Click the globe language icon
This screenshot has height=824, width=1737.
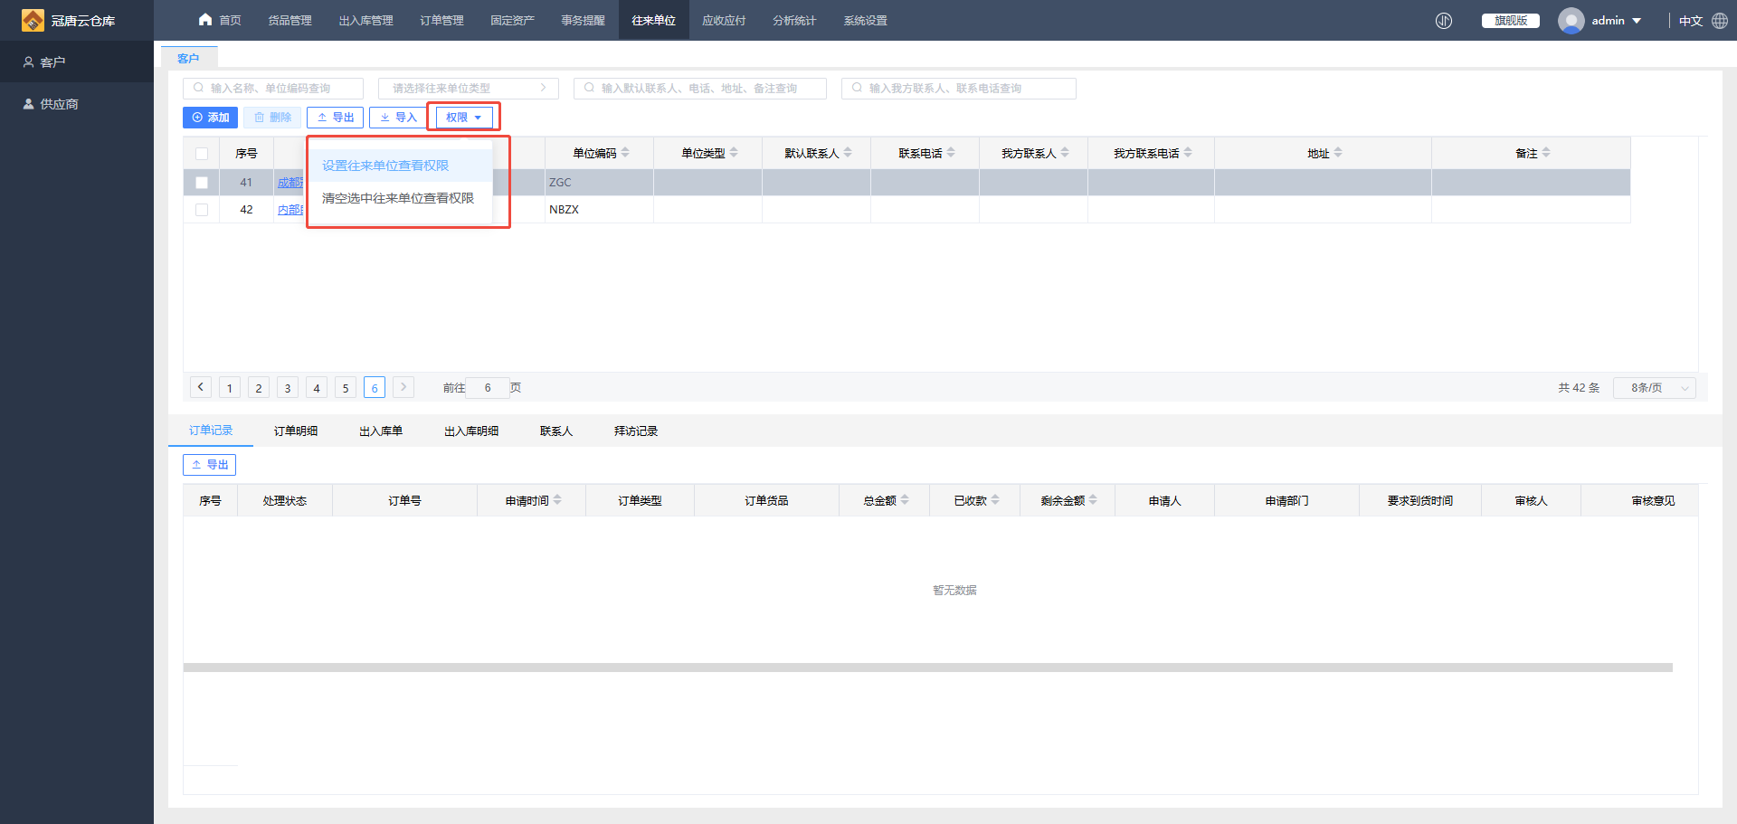1720,20
